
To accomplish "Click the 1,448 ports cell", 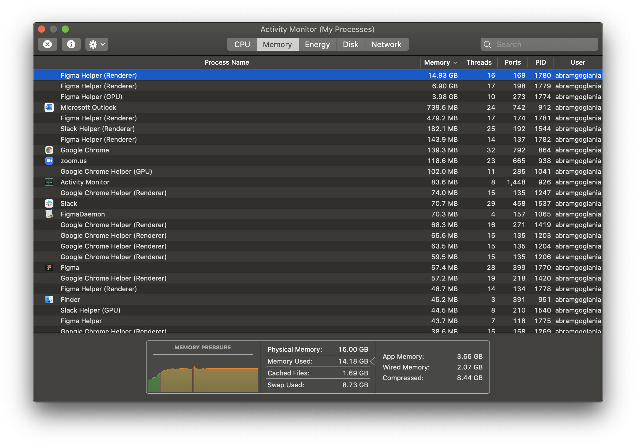I will tap(516, 182).
